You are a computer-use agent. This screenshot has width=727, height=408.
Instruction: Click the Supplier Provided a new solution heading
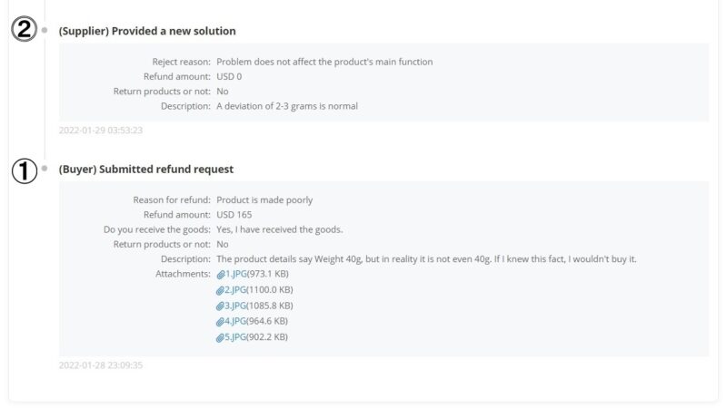147,31
